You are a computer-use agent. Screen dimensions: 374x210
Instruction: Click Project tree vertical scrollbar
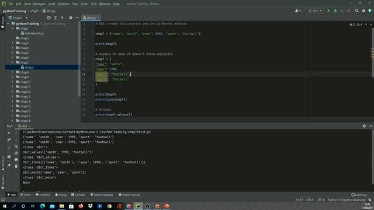79,60
